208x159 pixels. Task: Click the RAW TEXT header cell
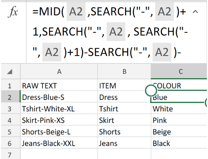[x=59, y=85]
